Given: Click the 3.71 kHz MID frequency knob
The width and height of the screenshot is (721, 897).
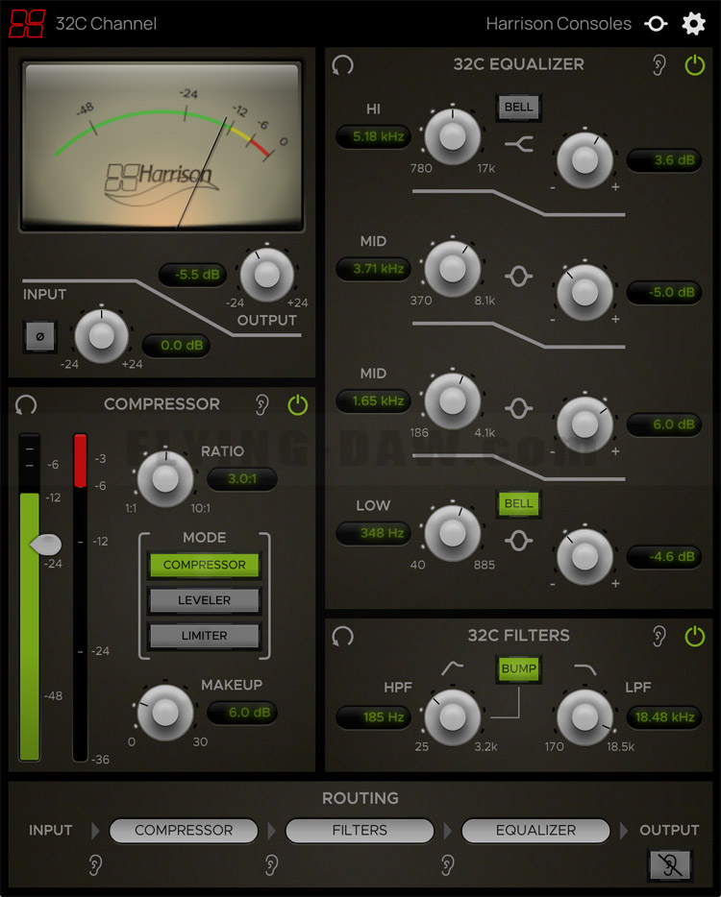Looking at the screenshot, I should point(453,268).
